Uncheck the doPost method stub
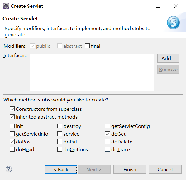Viewport: 186px width, 180px height. tap(12, 142)
